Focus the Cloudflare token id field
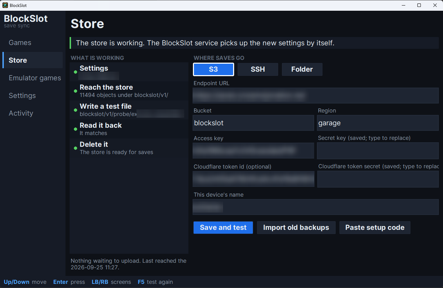 [x=254, y=179]
